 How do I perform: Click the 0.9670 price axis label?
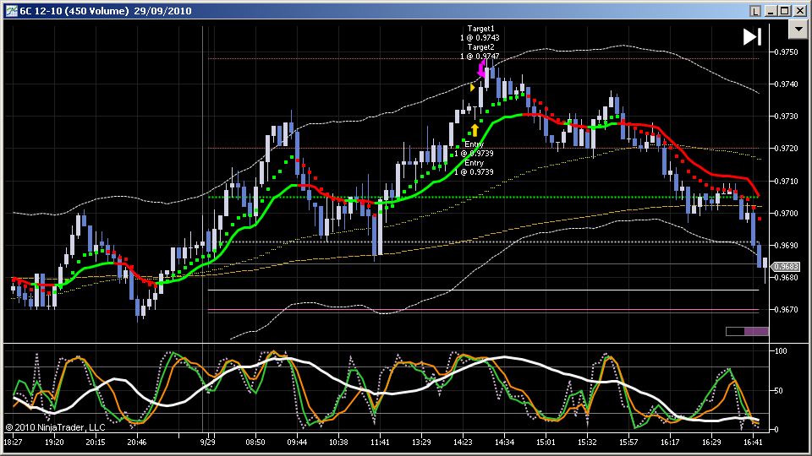tap(786, 310)
